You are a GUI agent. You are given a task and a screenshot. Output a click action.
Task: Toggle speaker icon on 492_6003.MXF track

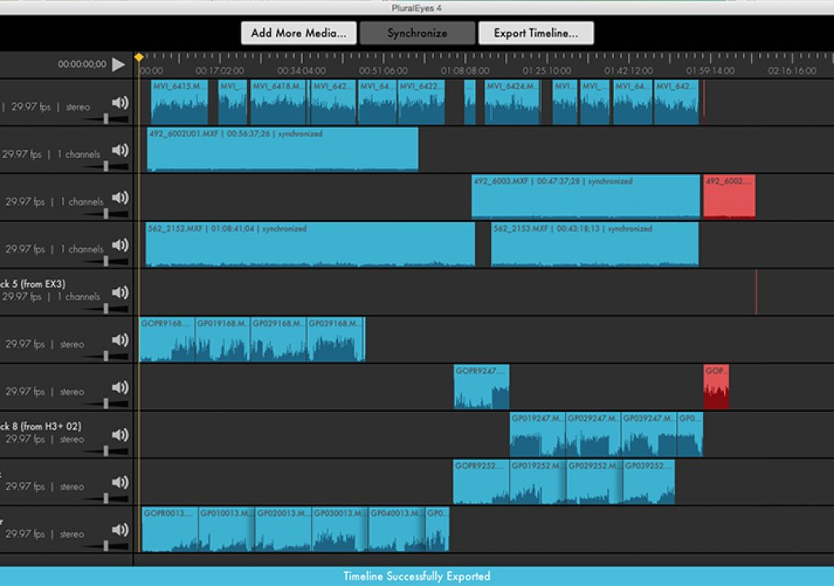pyautogui.click(x=121, y=197)
